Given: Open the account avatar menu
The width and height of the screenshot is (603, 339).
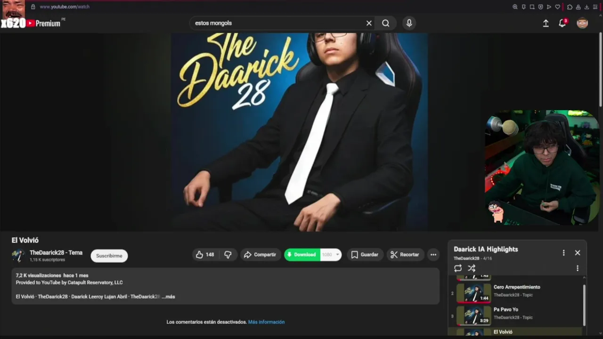Looking at the screenshot, I should (x=582, y=23).
